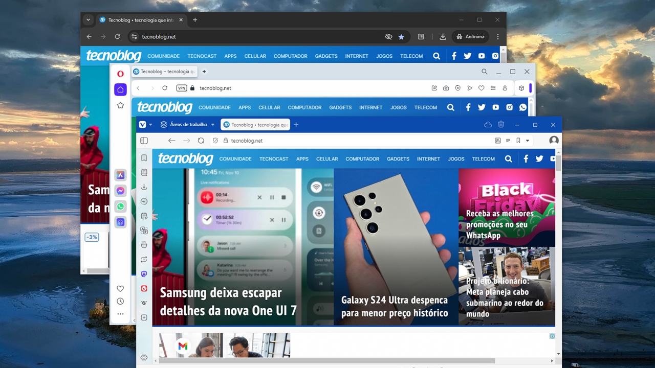Image resolution: width=655 pixels, height=368 pixels.
Task: Open Vivaldi tracker blocker shield icon
Action: pos(215,141)
